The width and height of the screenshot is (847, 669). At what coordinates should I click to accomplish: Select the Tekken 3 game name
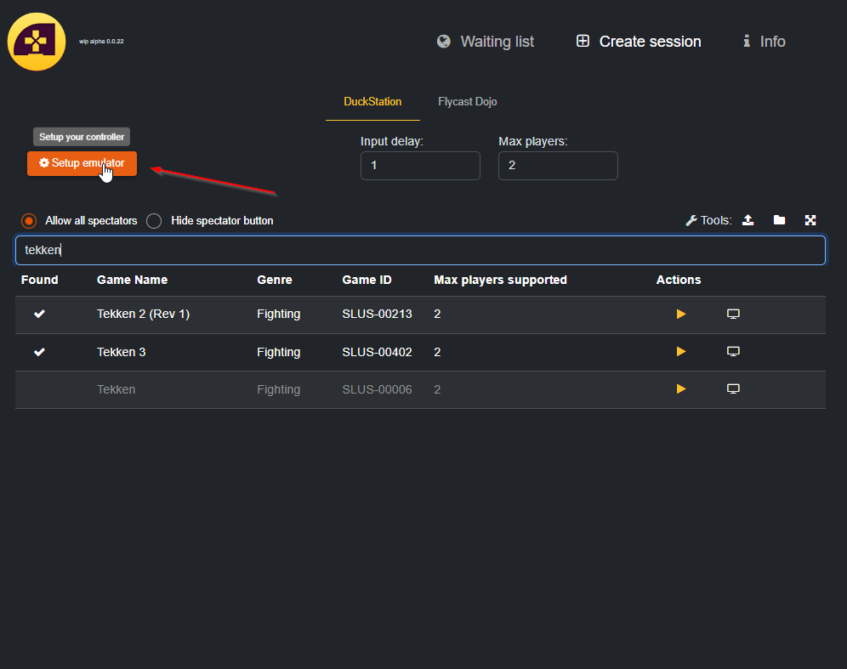click(121, 352)
